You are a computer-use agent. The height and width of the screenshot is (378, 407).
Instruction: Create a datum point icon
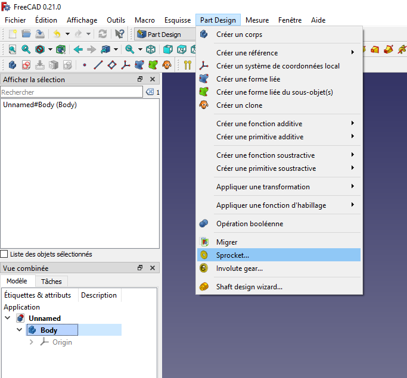pyautogui.click(x=85, y=65)
